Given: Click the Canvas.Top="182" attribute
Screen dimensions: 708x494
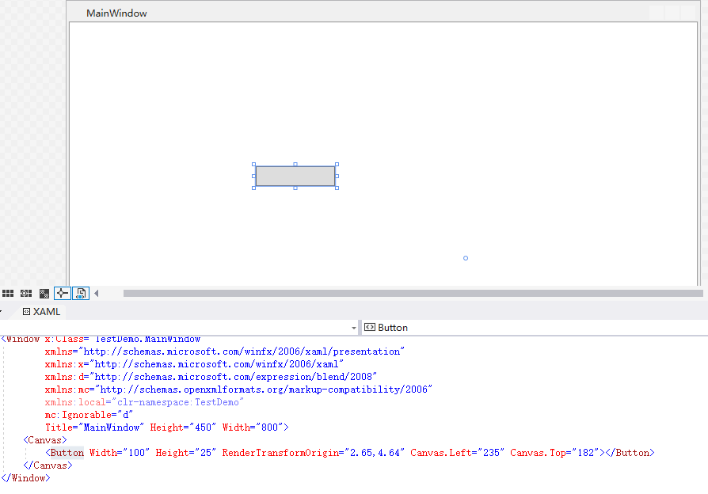Looking at the screenshot, I should pos(554,453).
